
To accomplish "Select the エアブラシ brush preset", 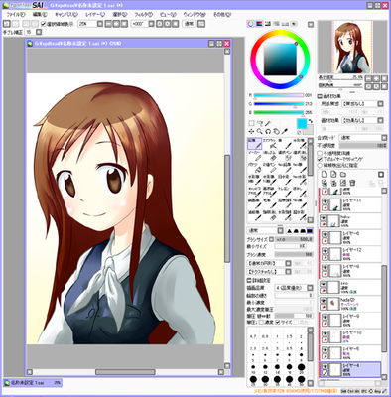I will [x=270, y=144].
